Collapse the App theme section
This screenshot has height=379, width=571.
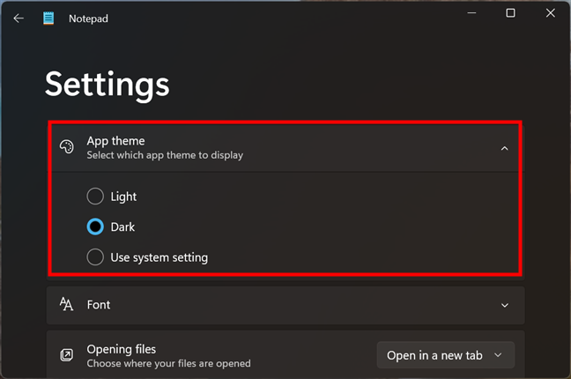point(504,148)
